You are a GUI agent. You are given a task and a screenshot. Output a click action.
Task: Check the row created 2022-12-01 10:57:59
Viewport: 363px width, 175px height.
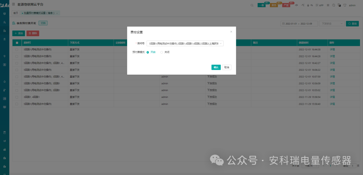click(x=17, y=77)
